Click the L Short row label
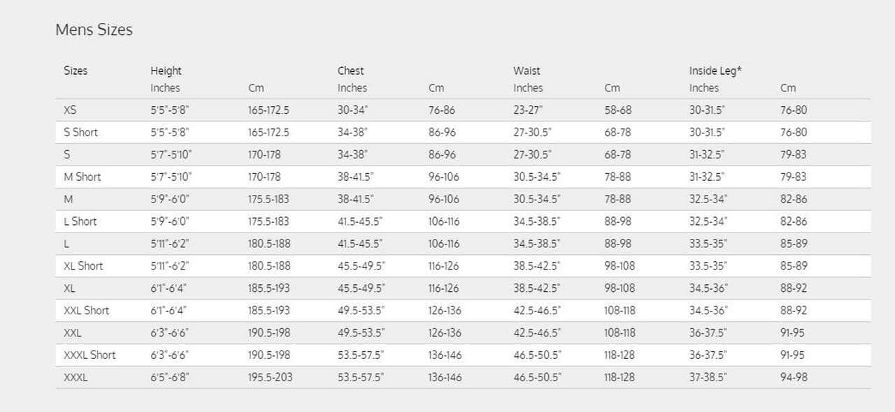895x412 pixels. pyautogui.click(x=80, y=221)
